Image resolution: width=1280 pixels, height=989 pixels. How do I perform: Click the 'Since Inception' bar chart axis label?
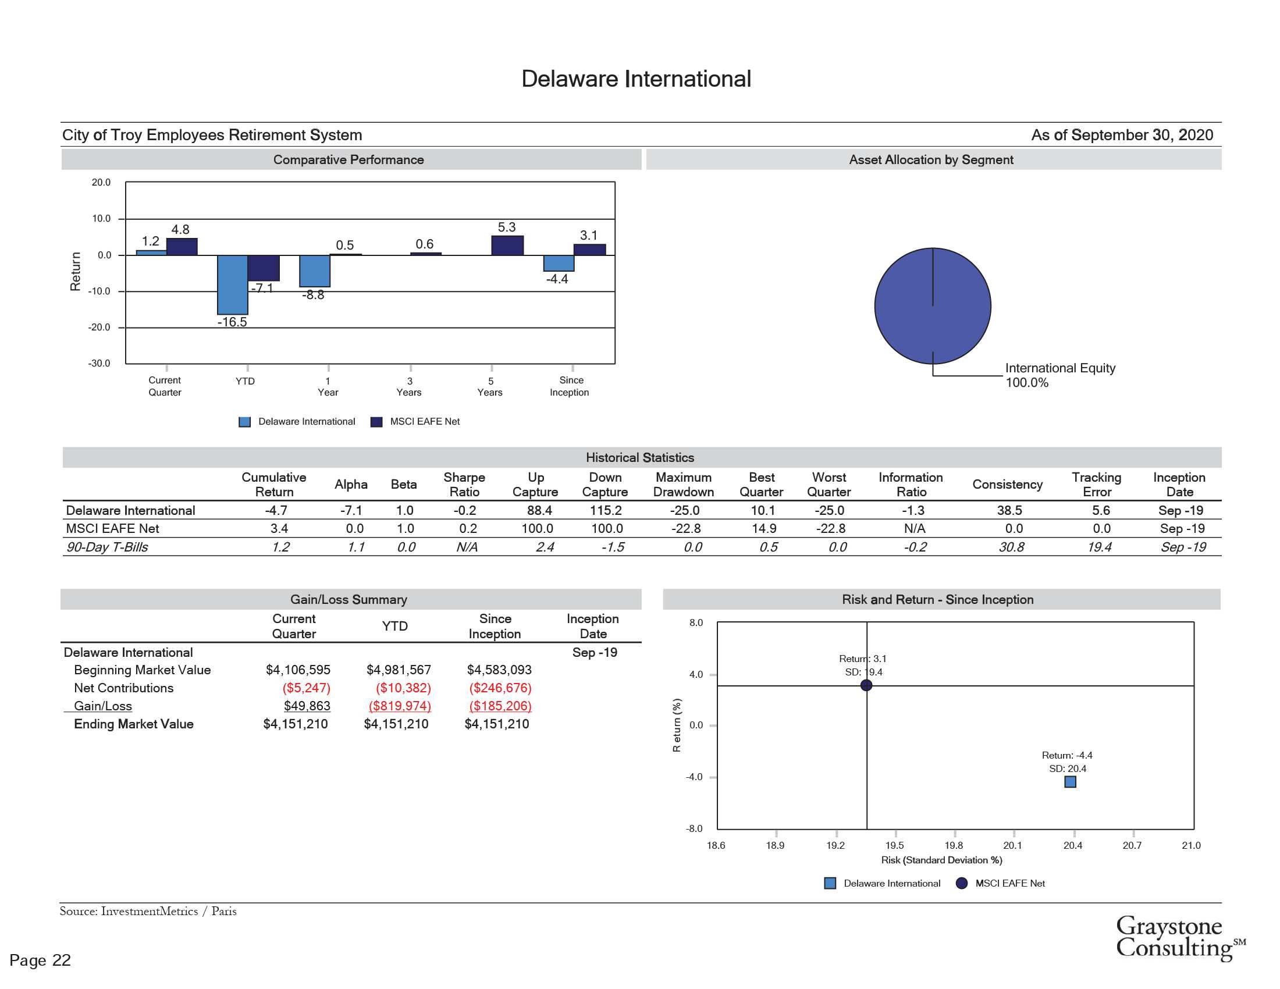pos(570,386)
